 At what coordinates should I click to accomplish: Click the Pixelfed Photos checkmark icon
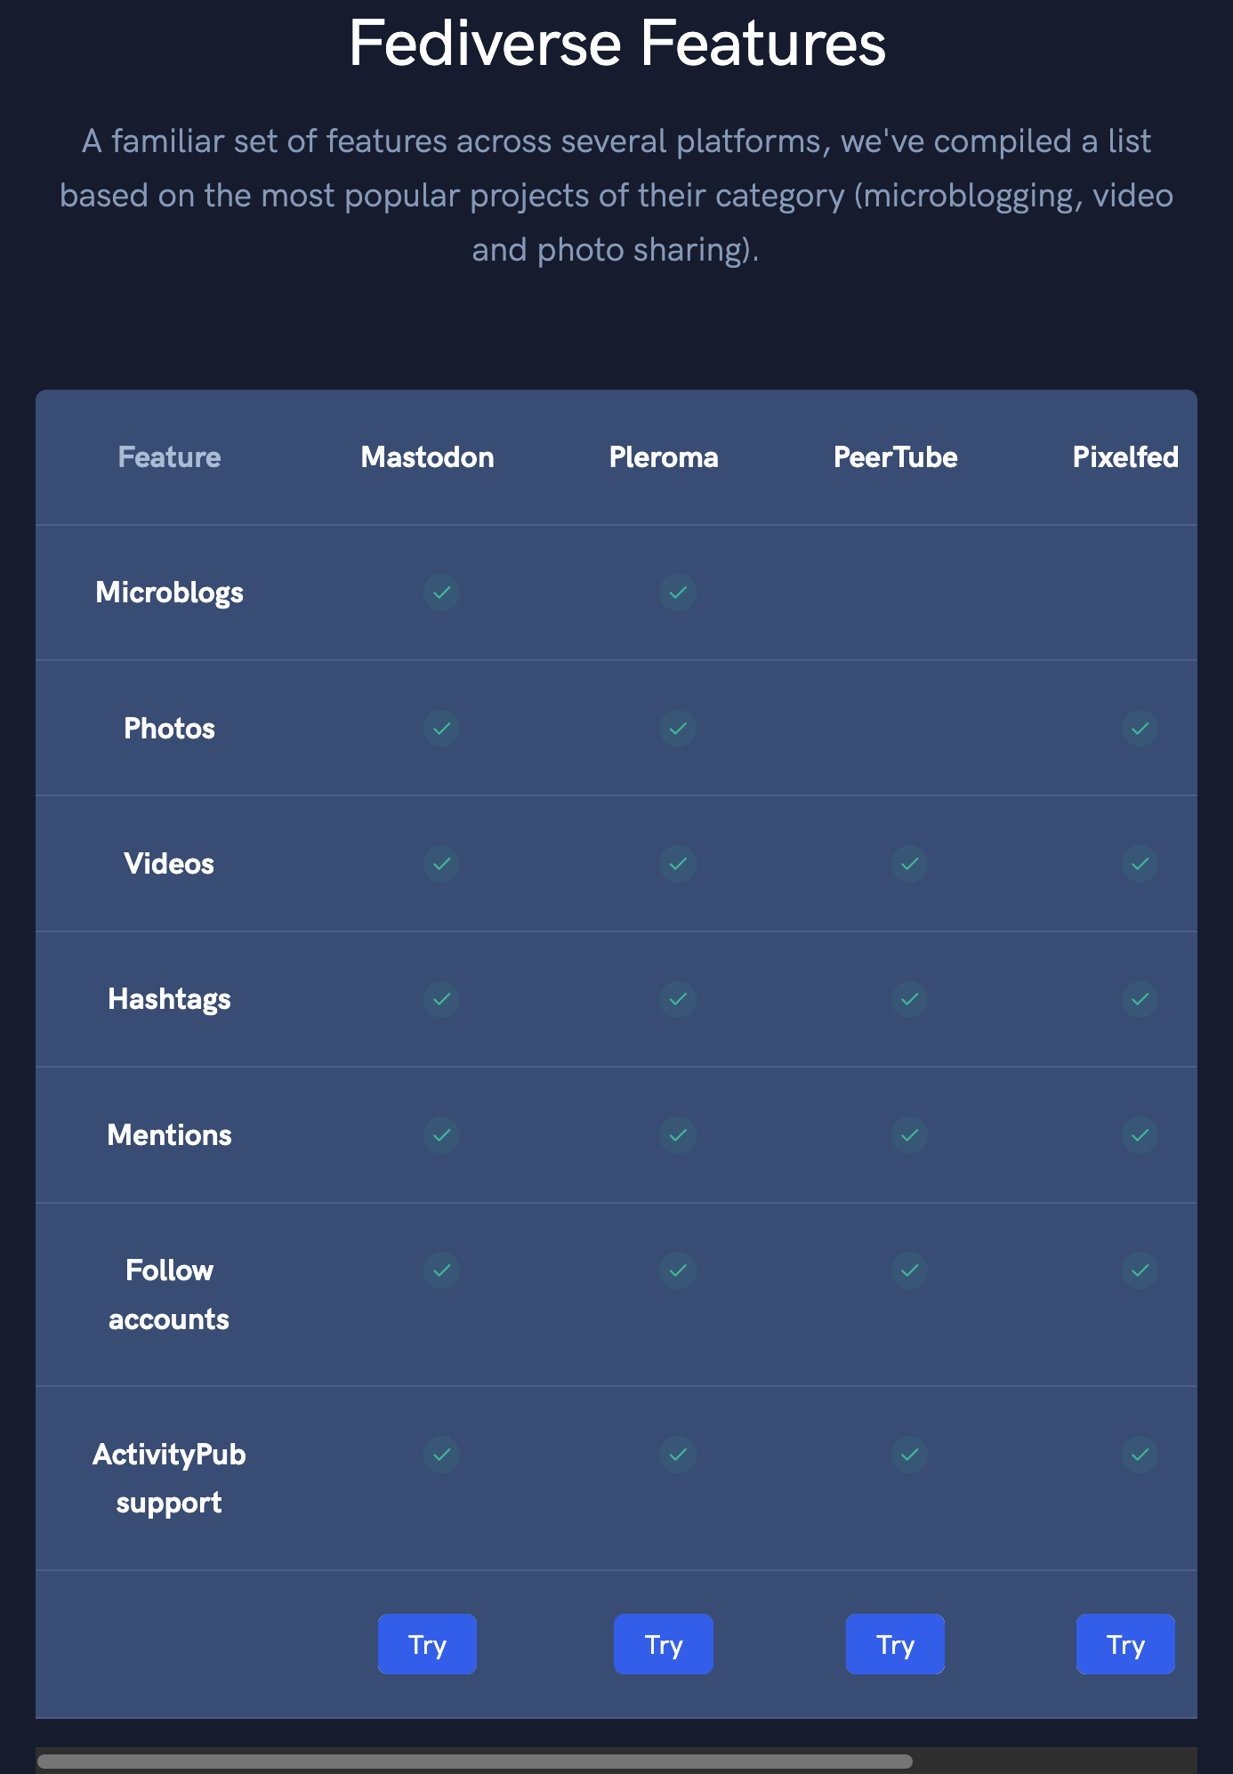point(1140,729)
